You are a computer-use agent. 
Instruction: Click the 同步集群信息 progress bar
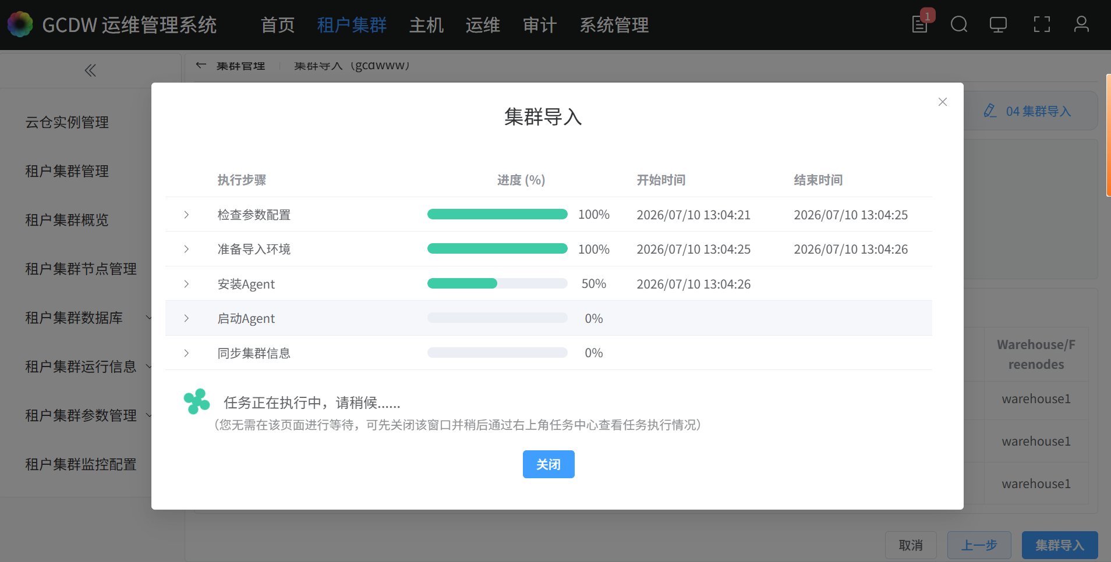[x=497, y=353]
